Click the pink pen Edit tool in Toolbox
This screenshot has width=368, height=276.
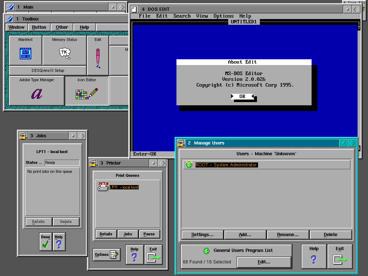point(98,55)
